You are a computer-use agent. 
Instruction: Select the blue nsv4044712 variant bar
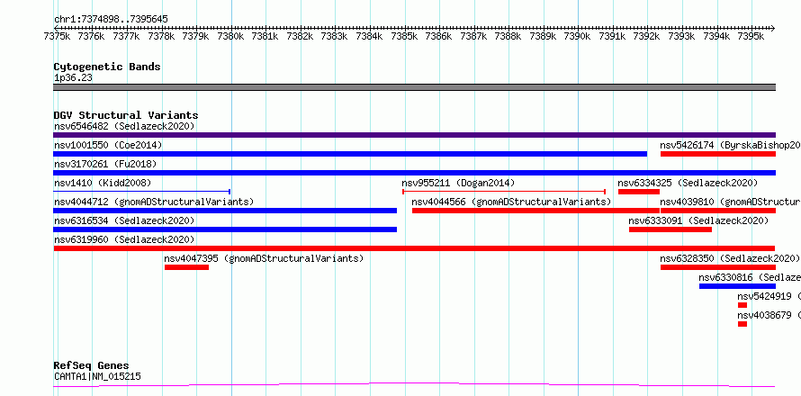tap(225, 211)
